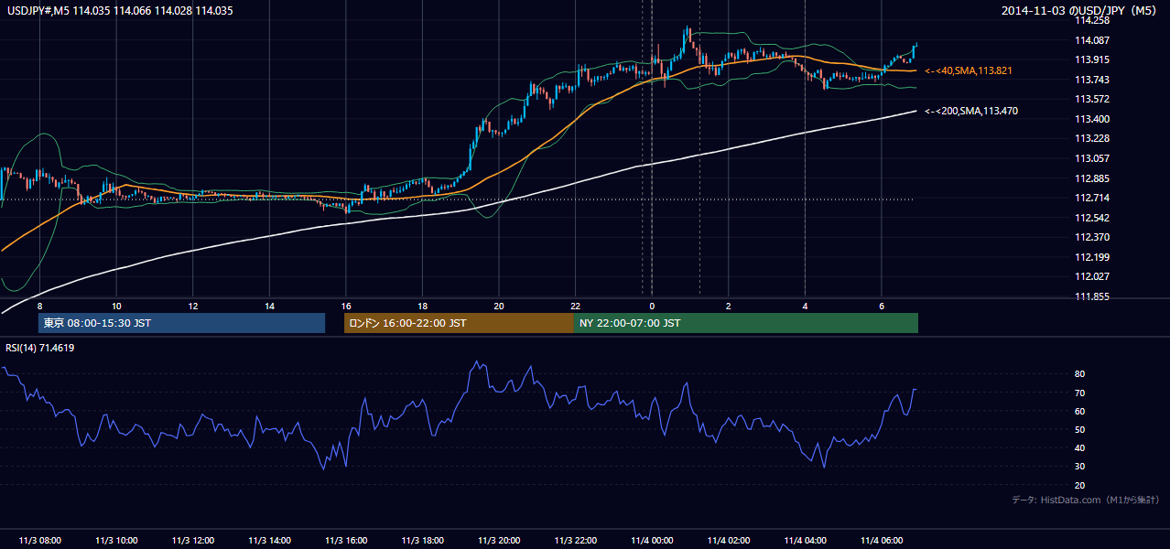1170x549 pixels.
Task: Click the 11/3 08:00 date axis label
Action: click(40, 540)
